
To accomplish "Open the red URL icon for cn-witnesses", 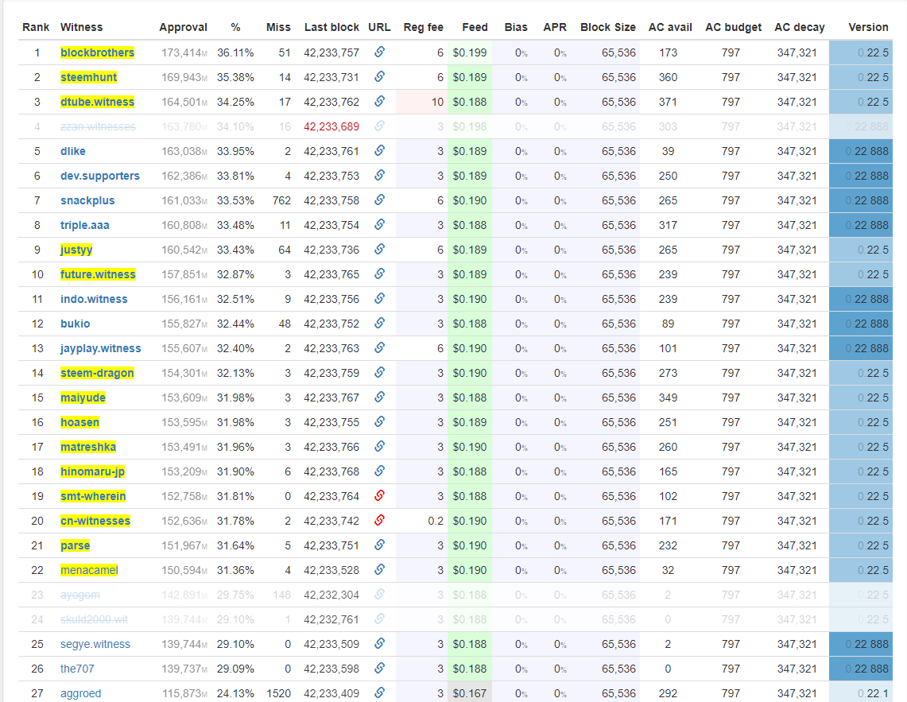I will (379, 520).
